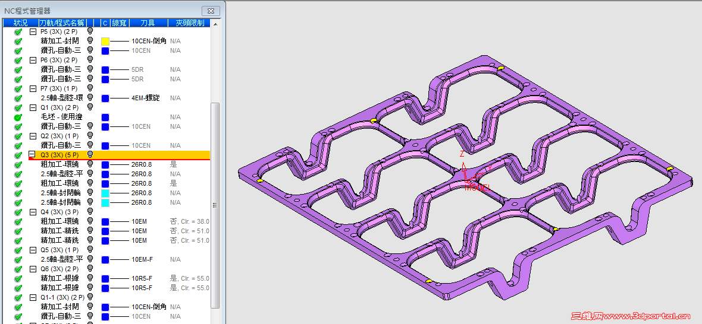Click the solid green status icon of 毛坯 - 使用邊

[18, 117]
